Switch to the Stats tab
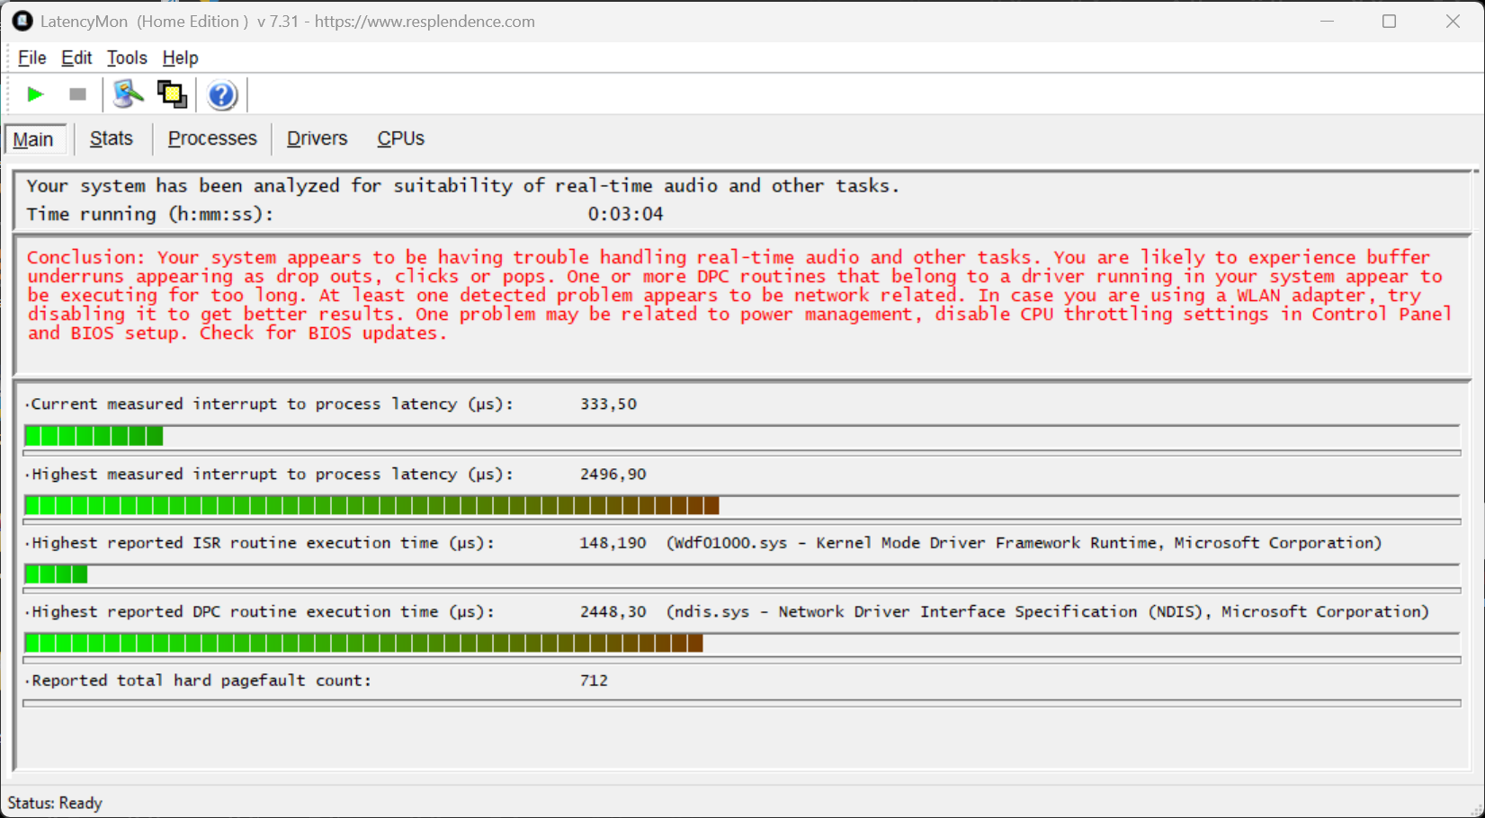 click(112, 138)
